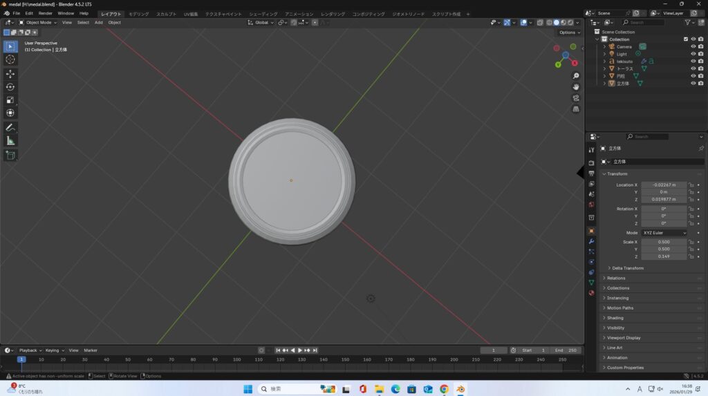This screenshot has height=396, width=708.
Task: Click the Scale X value field
Action: click(664, 242)
